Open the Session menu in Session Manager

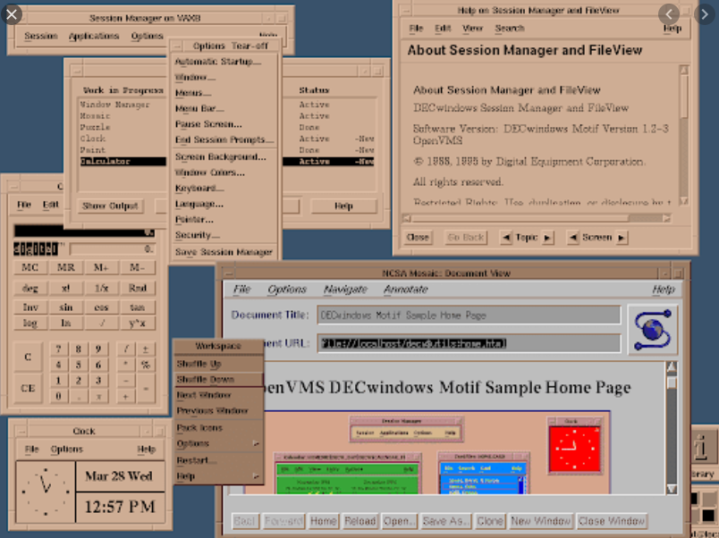click(41, 36)
